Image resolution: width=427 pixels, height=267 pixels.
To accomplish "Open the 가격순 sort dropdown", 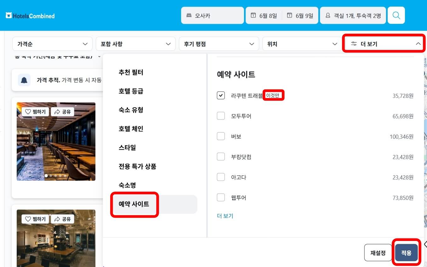I will (x=52, y=44).
